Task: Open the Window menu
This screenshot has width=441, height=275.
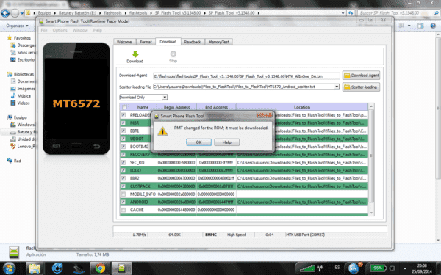Action: click(x=80, y=30)
